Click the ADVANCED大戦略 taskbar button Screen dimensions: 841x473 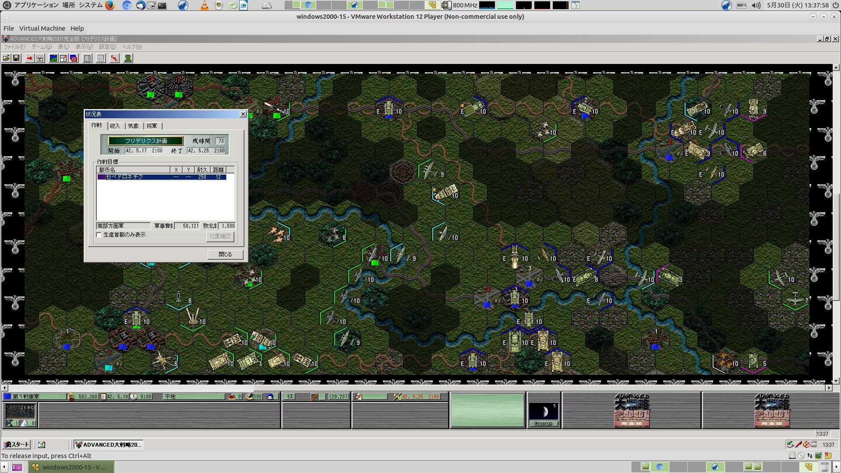point(108,445)
